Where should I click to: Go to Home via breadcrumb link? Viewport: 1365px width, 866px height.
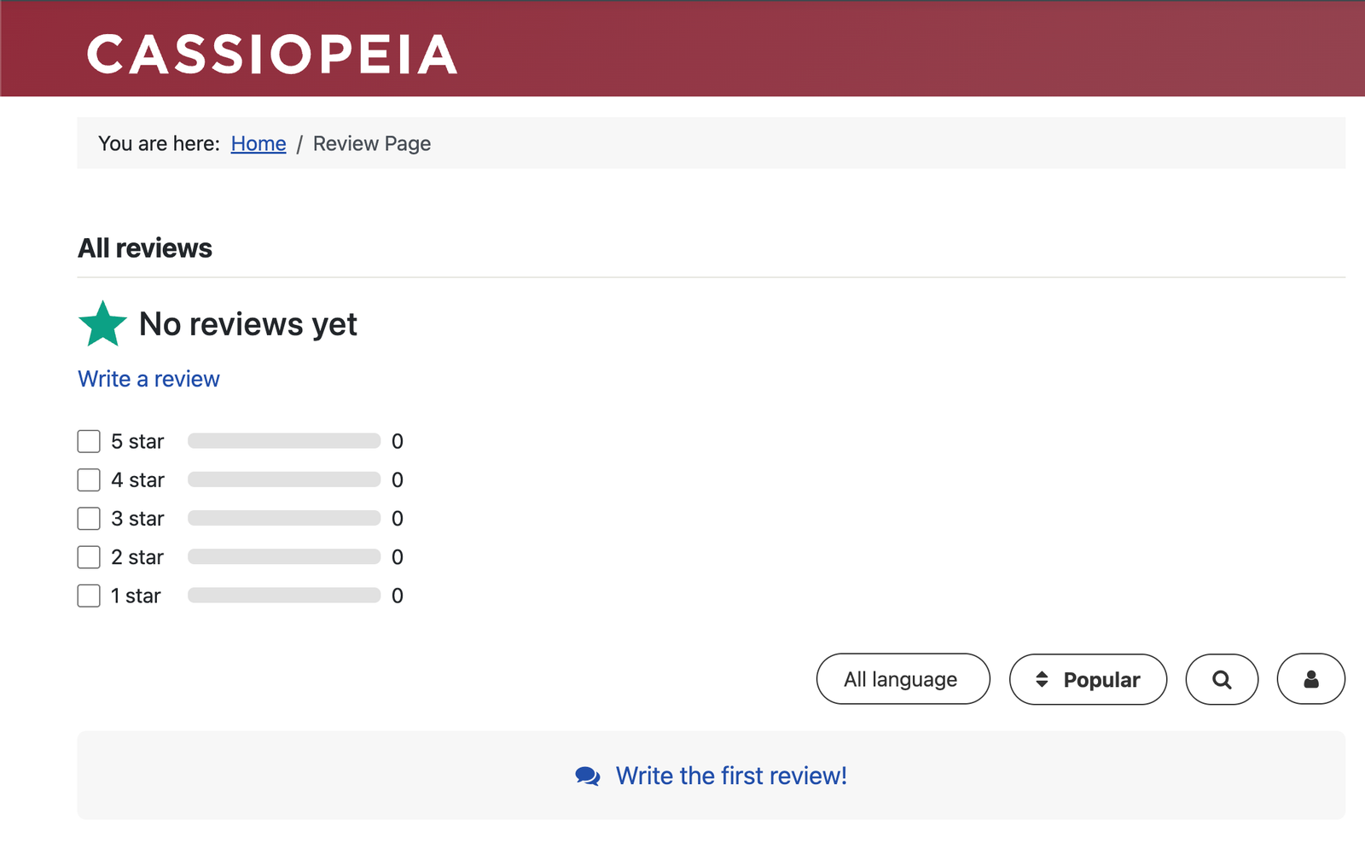[x=258, y=143]
